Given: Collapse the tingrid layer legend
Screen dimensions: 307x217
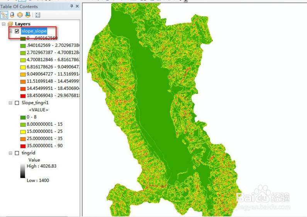Looking at the screenshot, I should (x=10, y=153).
